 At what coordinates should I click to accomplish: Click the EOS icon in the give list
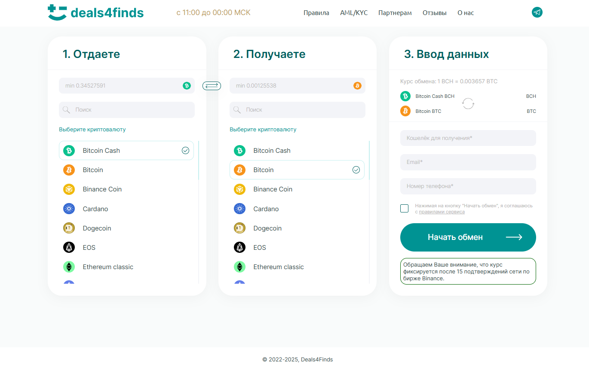69,248
